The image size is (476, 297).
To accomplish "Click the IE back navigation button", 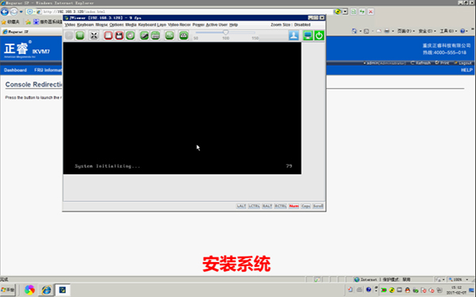I will 5,12.
